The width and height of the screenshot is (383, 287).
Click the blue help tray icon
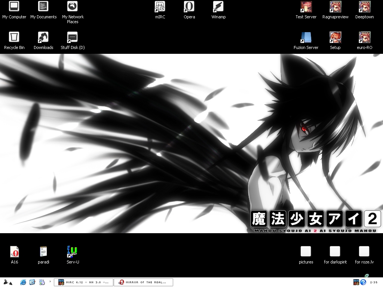(x=363, y=283)
